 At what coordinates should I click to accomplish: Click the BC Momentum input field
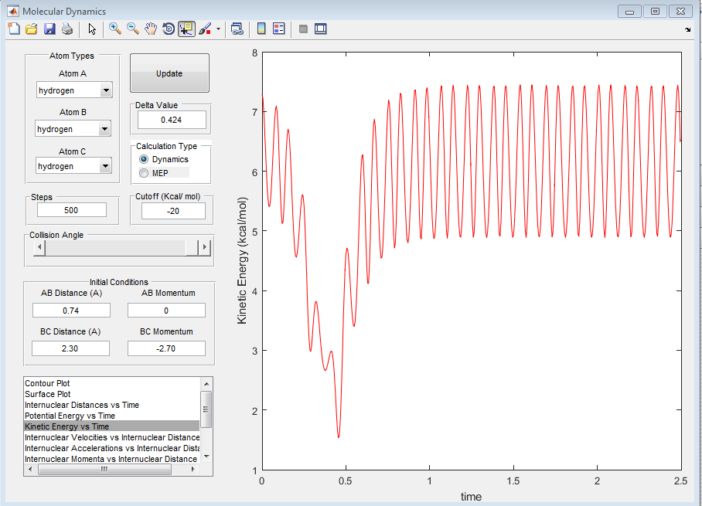(x=166, y=348)
